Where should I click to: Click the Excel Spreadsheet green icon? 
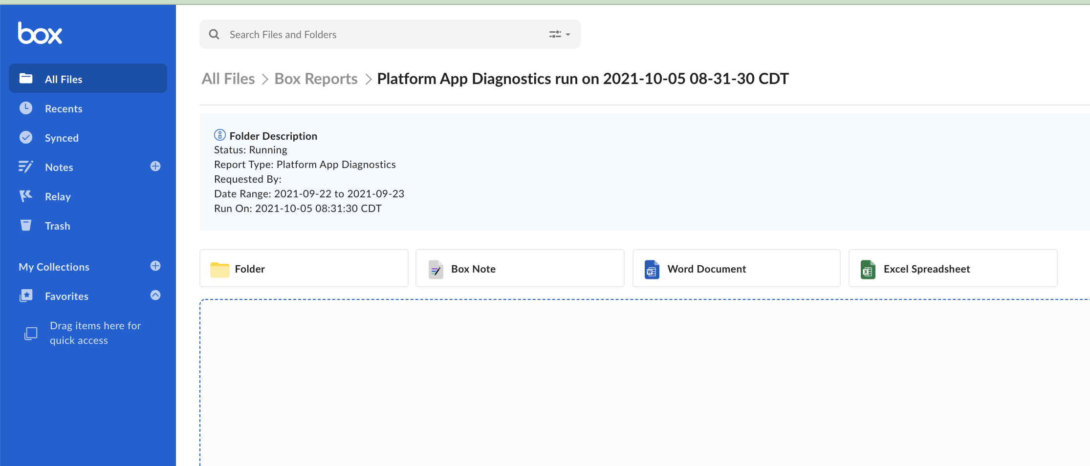tap(868, 269)
